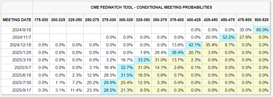Screen dimensions: 273x97
Task: Select the 52.2% highlighted cell for 2024/11/7
Action: point(228,37)
